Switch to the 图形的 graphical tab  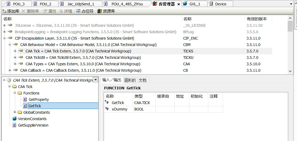[130, 80]
